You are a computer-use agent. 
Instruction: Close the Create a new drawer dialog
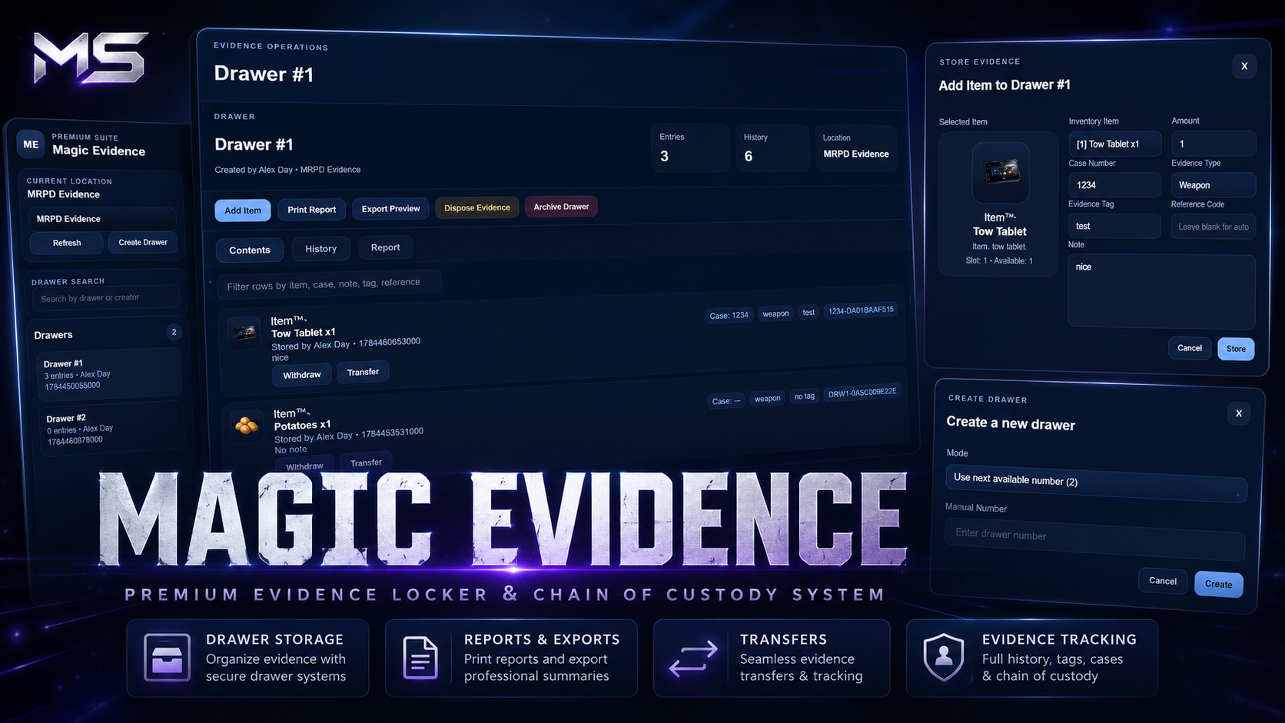[x=1238, y=413]
